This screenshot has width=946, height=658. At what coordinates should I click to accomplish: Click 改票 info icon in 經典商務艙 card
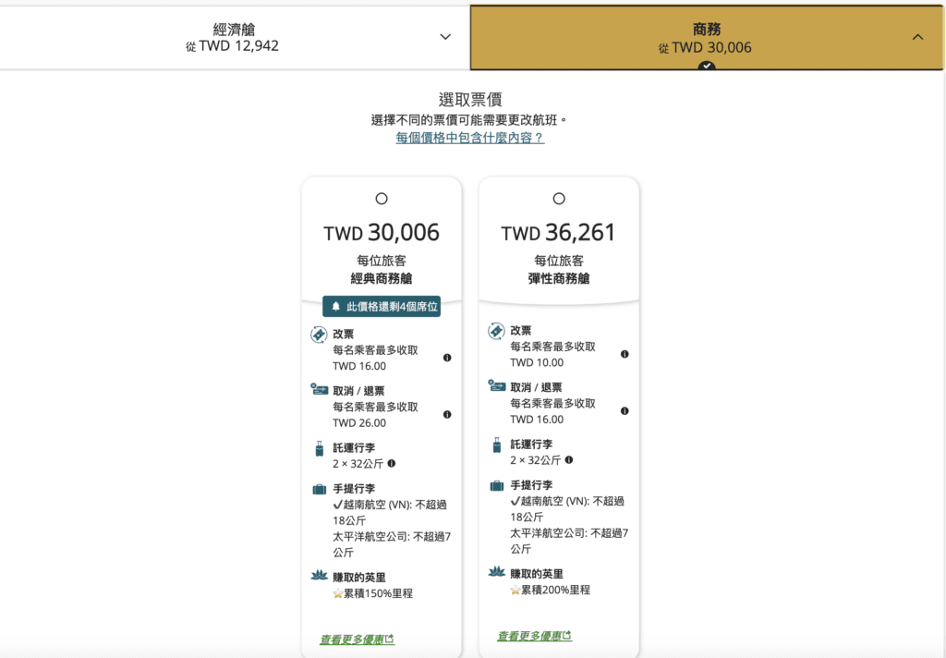point(447,358)
